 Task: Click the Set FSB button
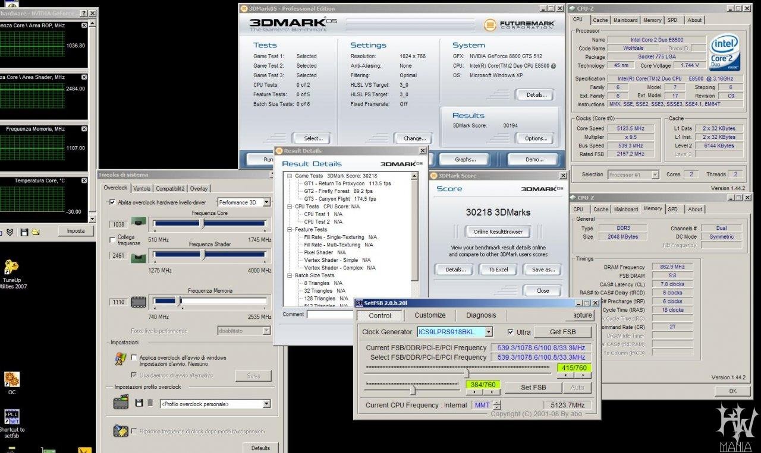point(533,387)
